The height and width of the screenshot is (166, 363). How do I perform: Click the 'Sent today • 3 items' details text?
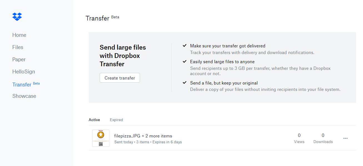point(148,142)
